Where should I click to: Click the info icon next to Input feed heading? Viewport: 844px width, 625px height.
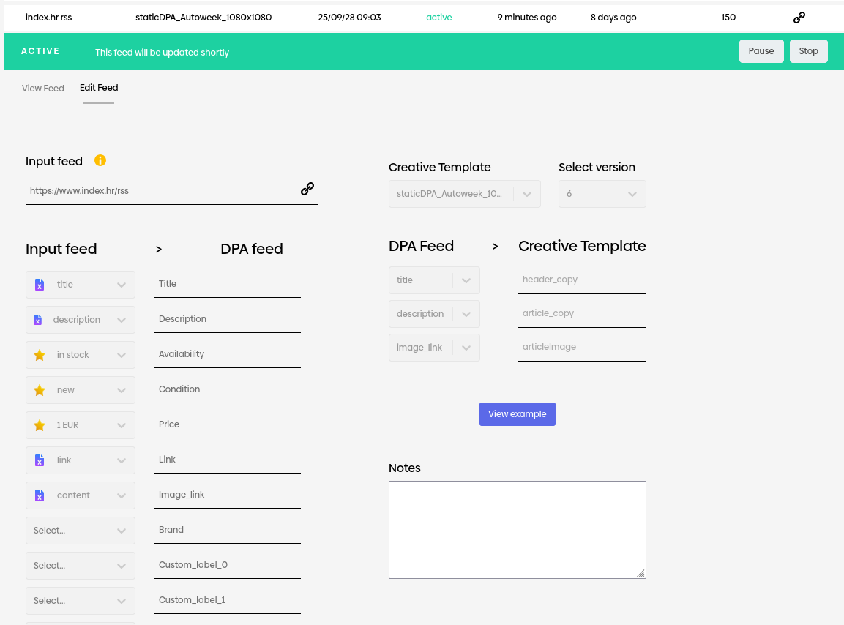[100, 160]
